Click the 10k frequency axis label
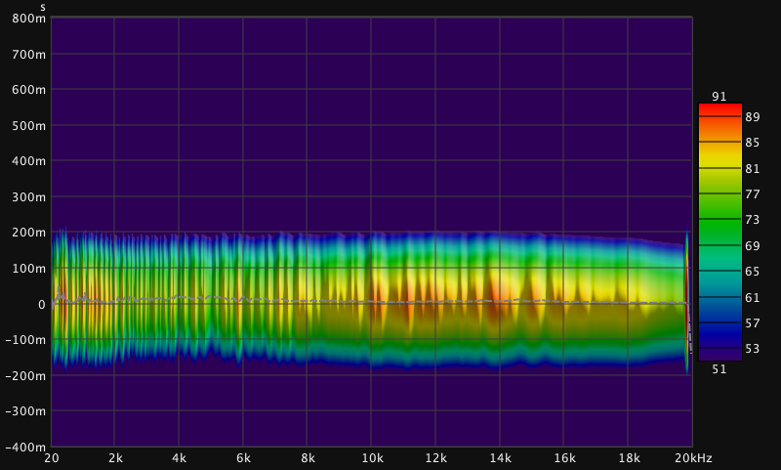The width and height of the screenshot is (781, 470). [x=373, y=458]
